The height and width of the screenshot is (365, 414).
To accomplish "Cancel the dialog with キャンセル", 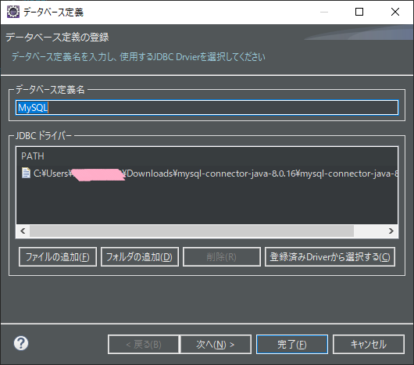I will click(369, 345).
